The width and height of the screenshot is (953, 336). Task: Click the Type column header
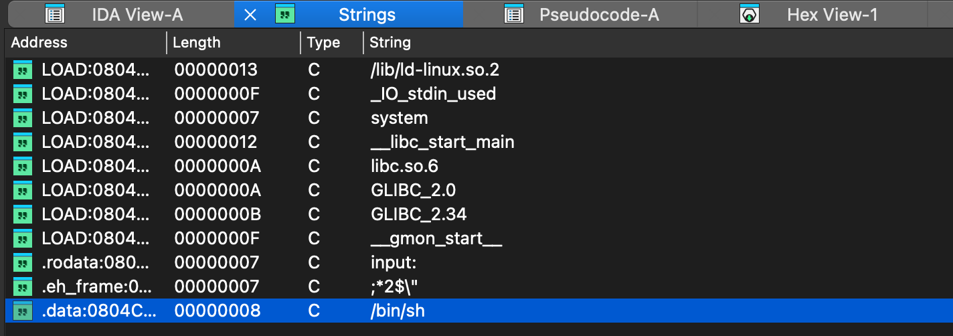tap(323, 43)
